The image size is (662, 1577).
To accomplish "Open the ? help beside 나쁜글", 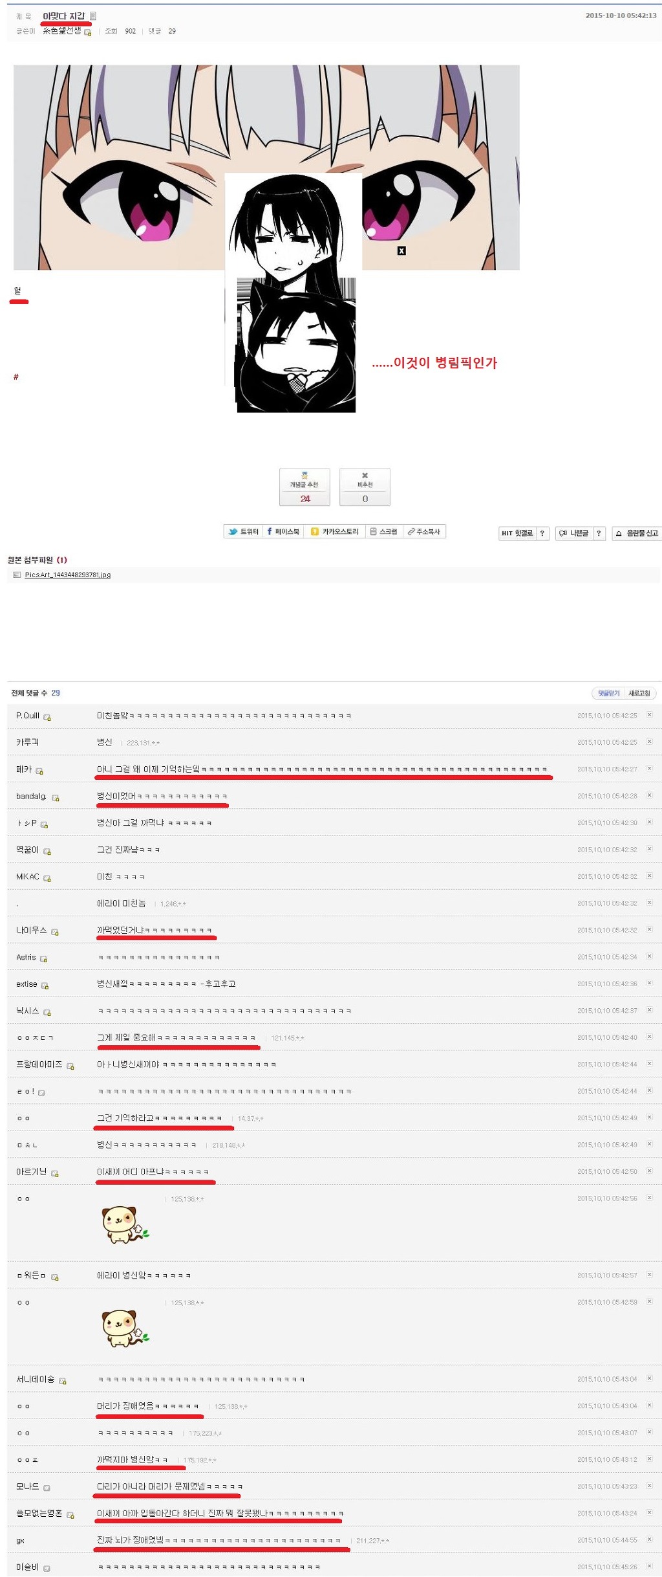I will pyautogui.click(x=599, y=533).
